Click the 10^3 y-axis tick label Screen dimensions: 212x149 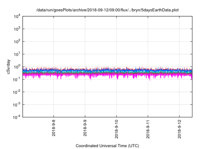[x=17, y=29]
